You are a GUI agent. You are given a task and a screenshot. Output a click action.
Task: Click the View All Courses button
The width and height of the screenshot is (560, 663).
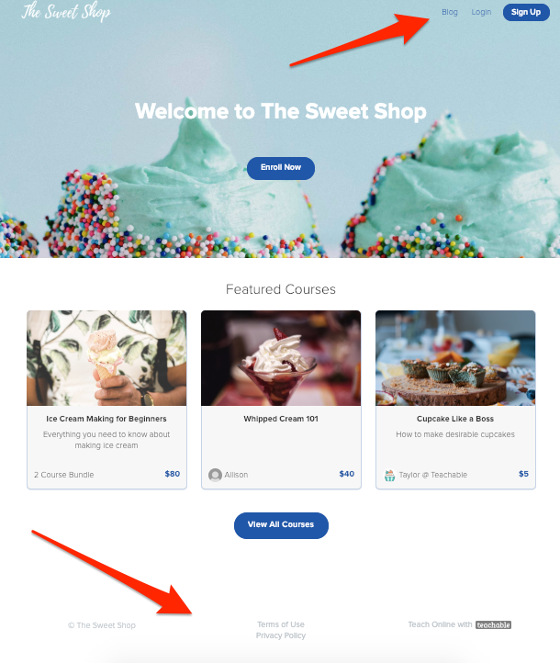pos(281,525)
